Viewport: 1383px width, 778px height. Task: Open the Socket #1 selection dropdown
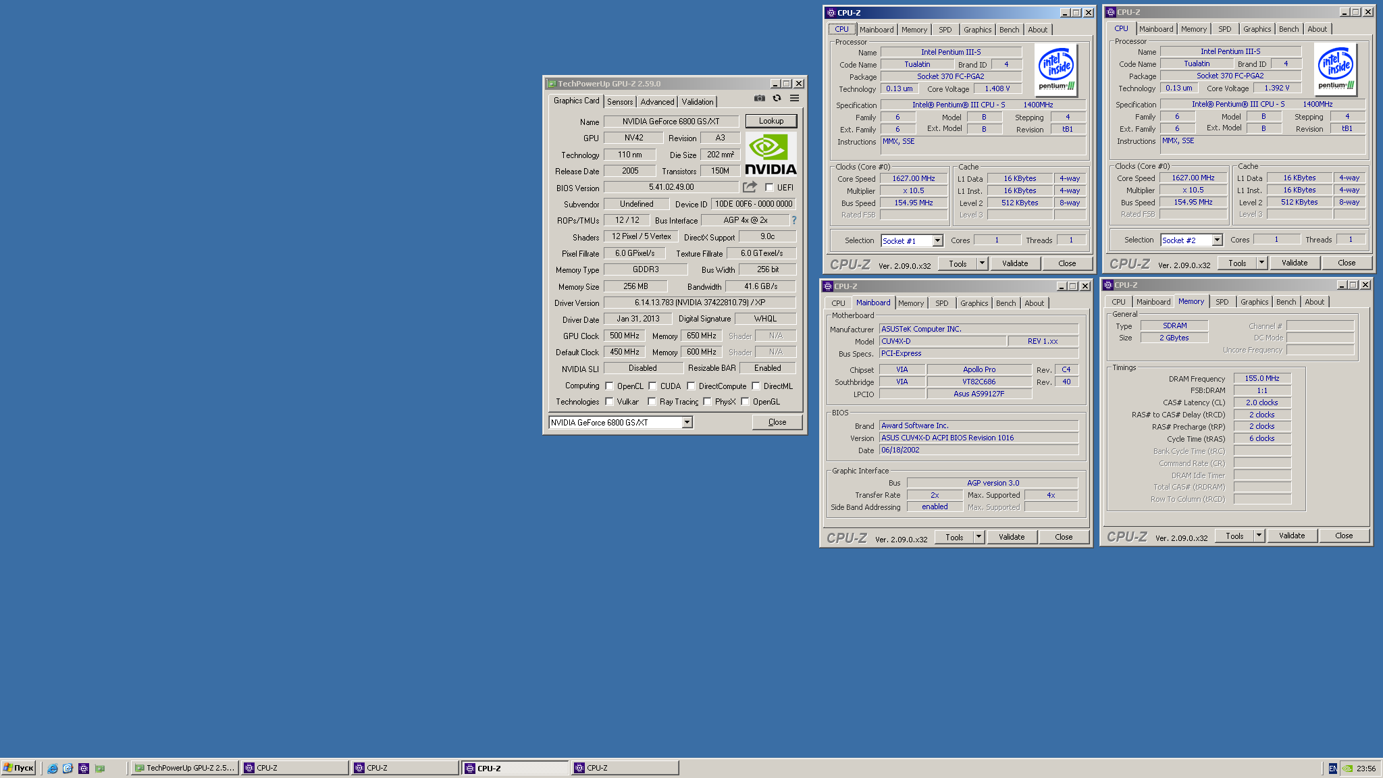[937, 241]
